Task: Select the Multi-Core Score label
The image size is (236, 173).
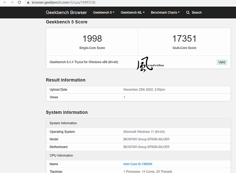Action: pyautogui.click(x=184, y=48)
